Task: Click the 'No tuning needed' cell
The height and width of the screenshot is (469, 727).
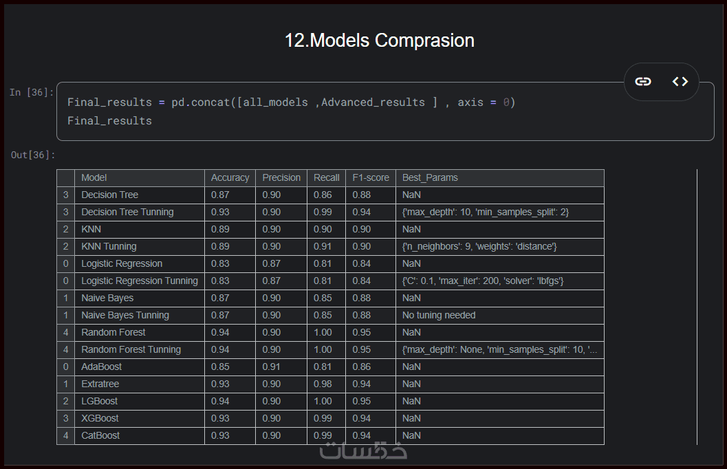Action: pos(439,315)
